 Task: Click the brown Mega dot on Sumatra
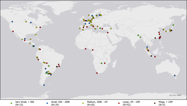tap(151, 56)
